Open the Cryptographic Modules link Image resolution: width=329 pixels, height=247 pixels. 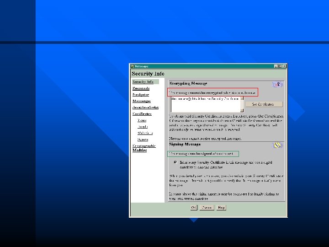tap(144, 148)
